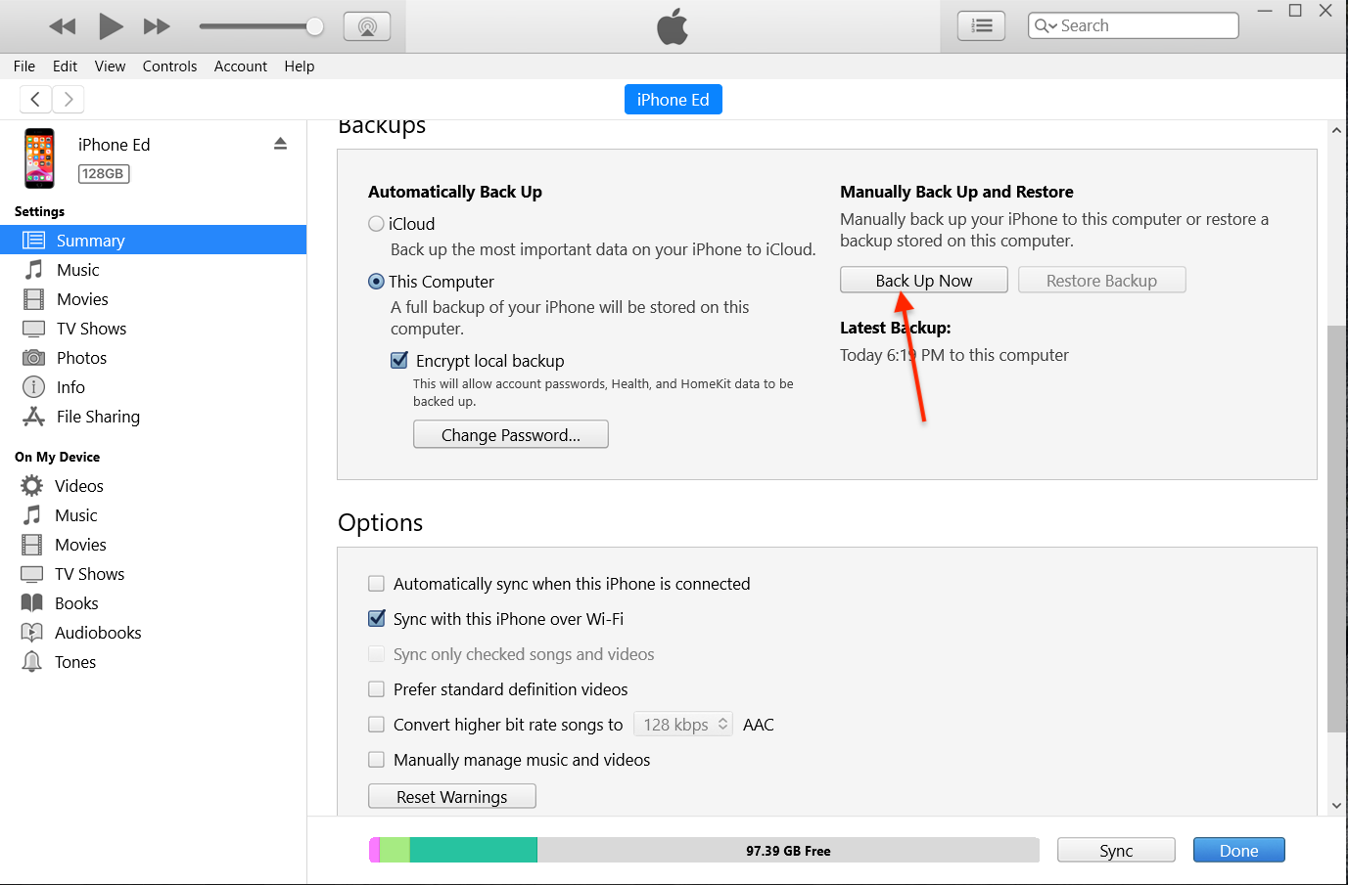
Task: Click the TV Shows monitor icon under Settings
Action: [x=33, y=329]
